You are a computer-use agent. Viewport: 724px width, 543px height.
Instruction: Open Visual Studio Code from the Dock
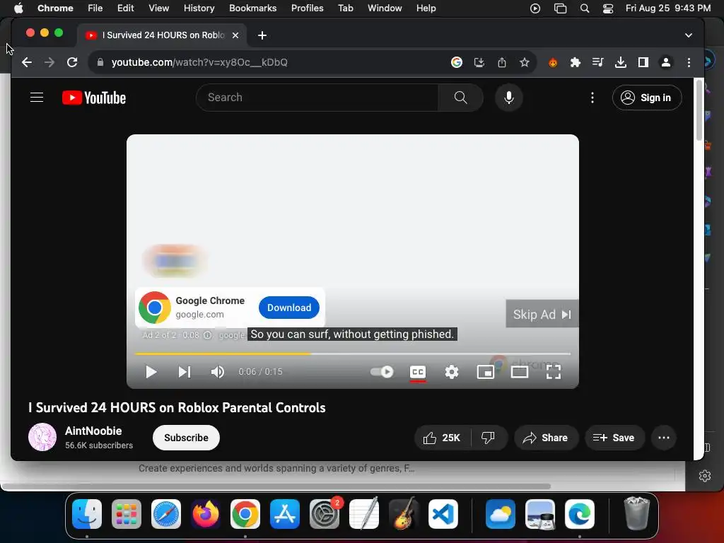pos(443,513)
